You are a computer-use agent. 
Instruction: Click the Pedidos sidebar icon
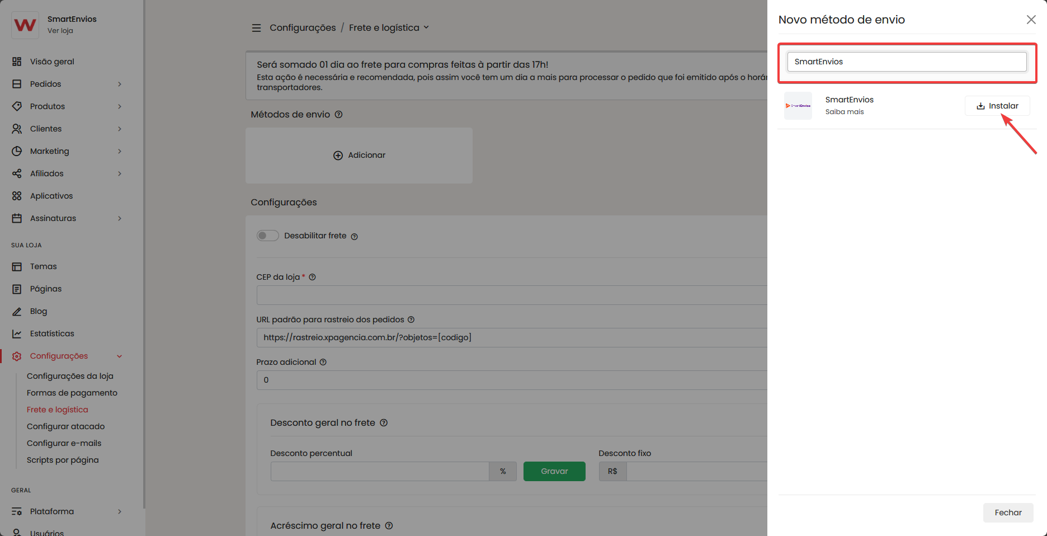17,84
